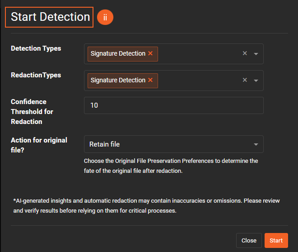This screenshot has width=298, height=252.
Task: Remove Signature Detection chip from RedactionTypes
Action: pyautogui.click(x=150, y=80)
